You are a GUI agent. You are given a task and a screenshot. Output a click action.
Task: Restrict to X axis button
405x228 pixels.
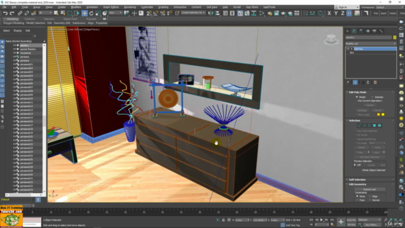329,13
